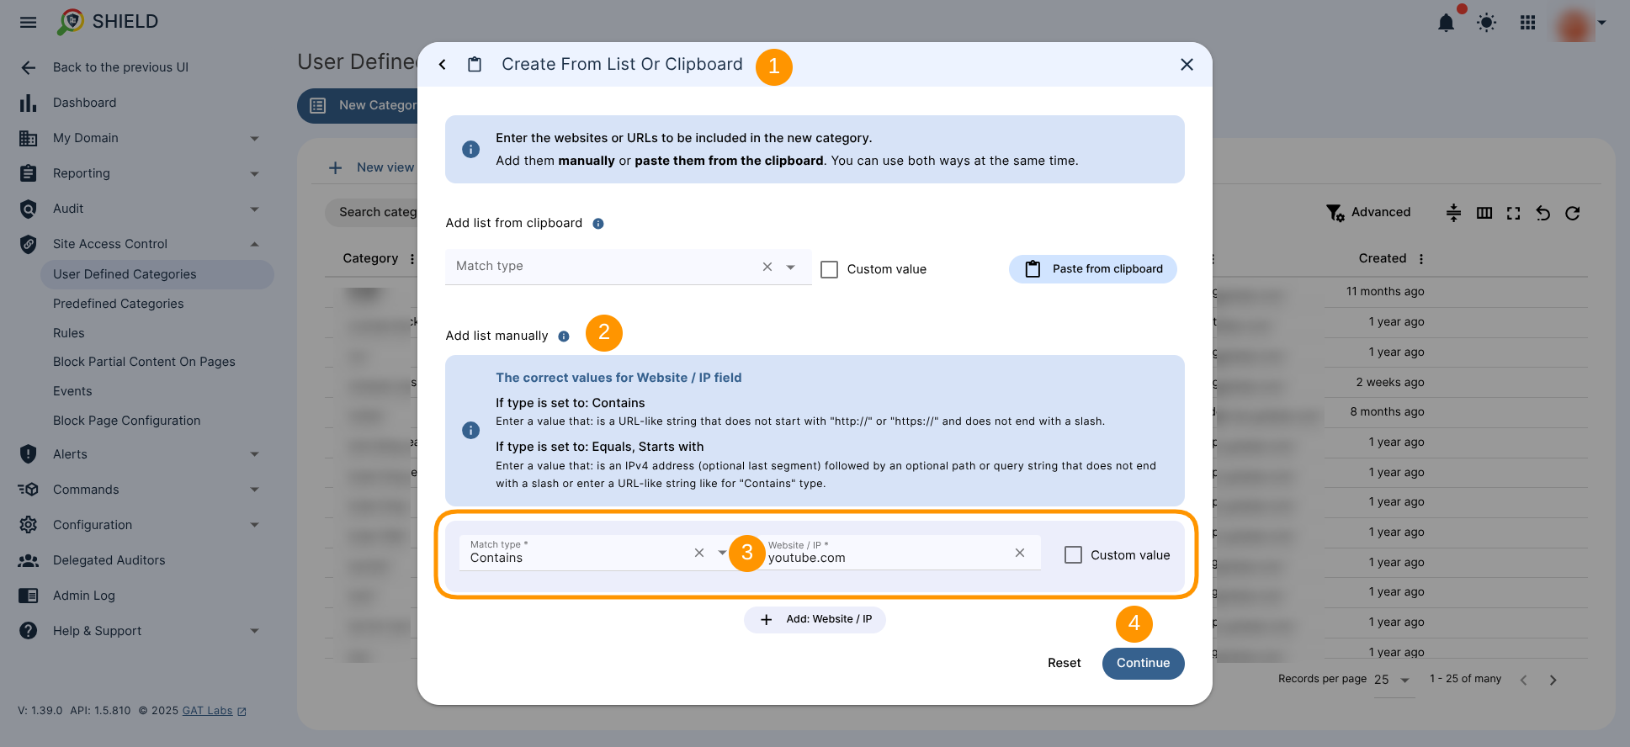Tick the manual row Custom value checkbox
1630x747 pixels.
1073,555
